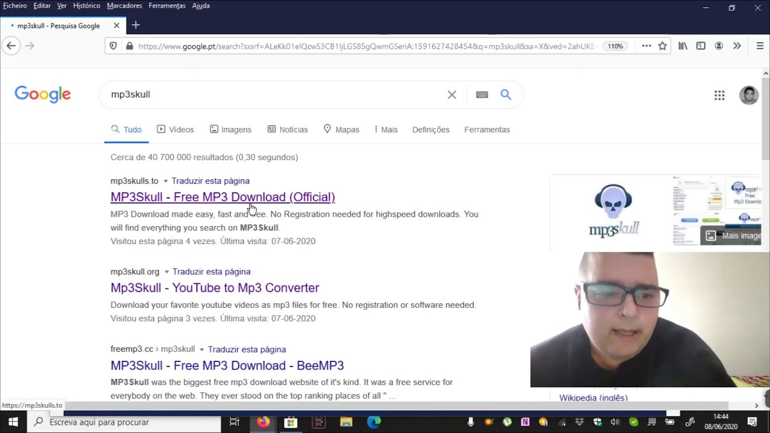
Task: Show more toolbar tools overflow chevron
Action: pos(737,46)
